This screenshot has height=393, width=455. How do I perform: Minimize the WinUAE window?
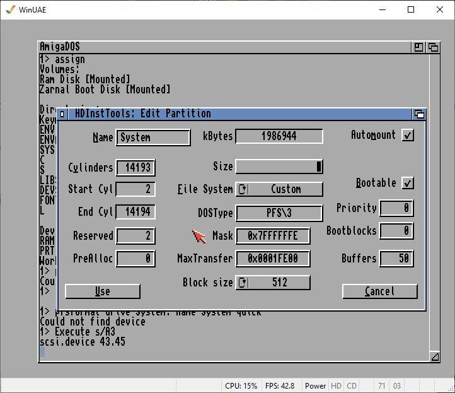(383, 9)
